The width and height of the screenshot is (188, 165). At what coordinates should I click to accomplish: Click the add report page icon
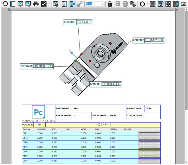point(56,4)
